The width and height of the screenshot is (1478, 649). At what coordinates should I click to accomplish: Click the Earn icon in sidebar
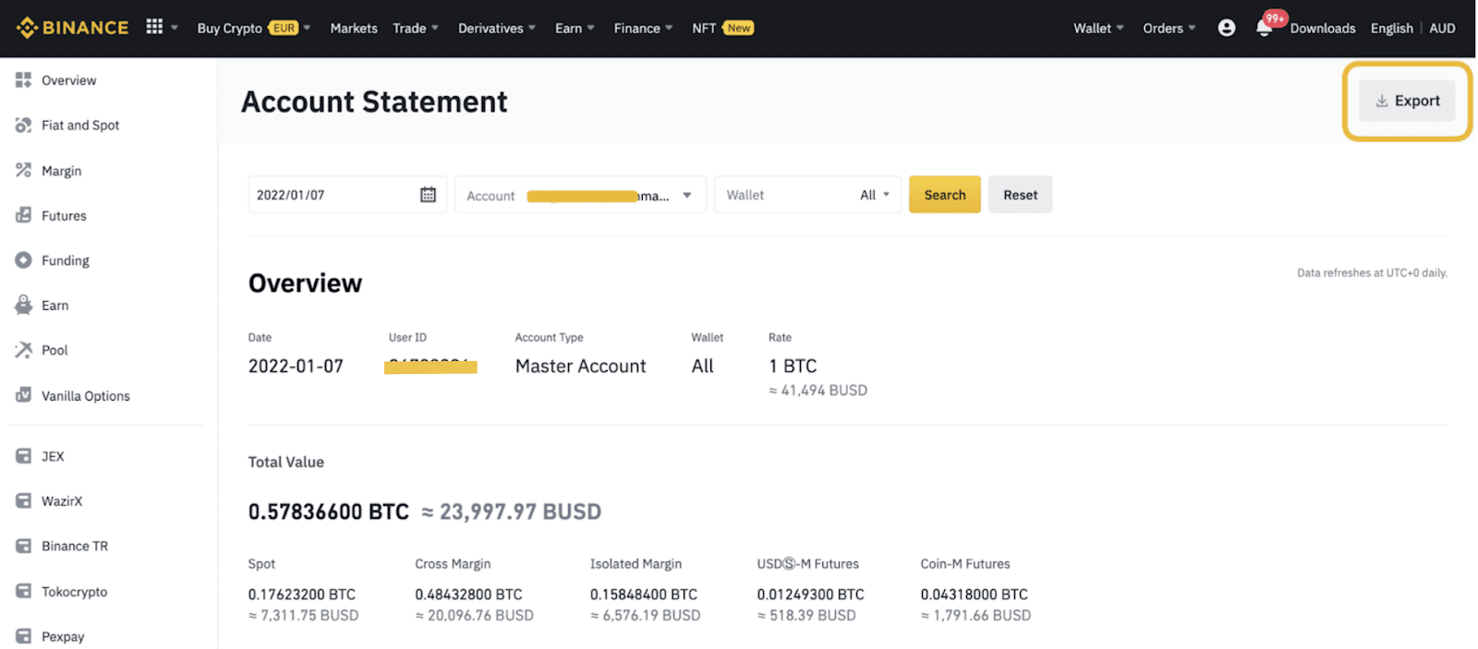[x=24, y=305]
